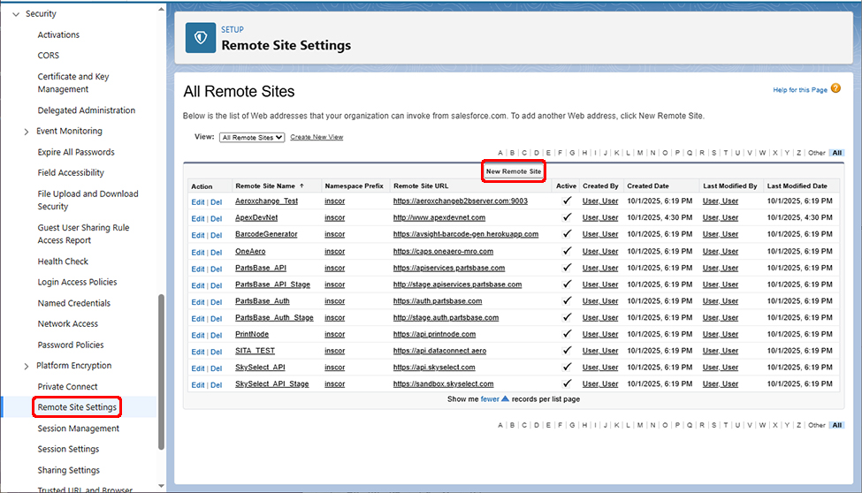Click the Create New View link
862x493 pixels.
pos(317,137)
